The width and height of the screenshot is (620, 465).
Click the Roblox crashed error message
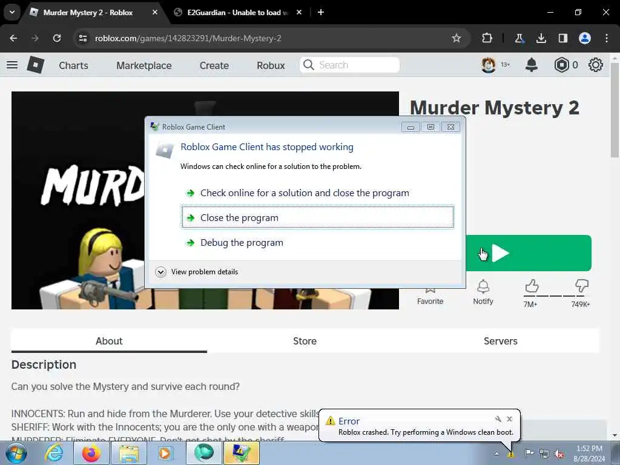point(426,432)
